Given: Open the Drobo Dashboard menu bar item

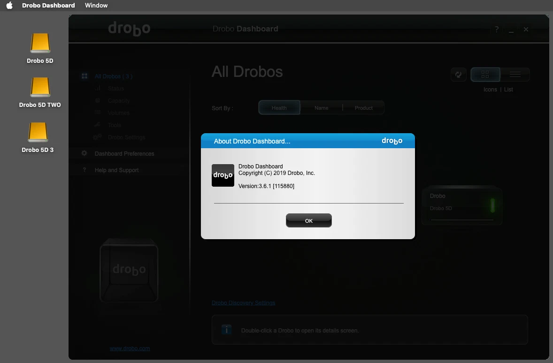Looking at the screenshot, I should [48, 5].
